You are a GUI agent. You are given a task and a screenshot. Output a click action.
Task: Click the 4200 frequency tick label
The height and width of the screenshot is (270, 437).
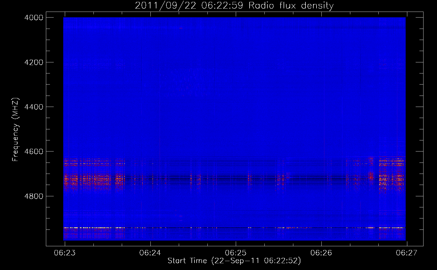[34, 62]
